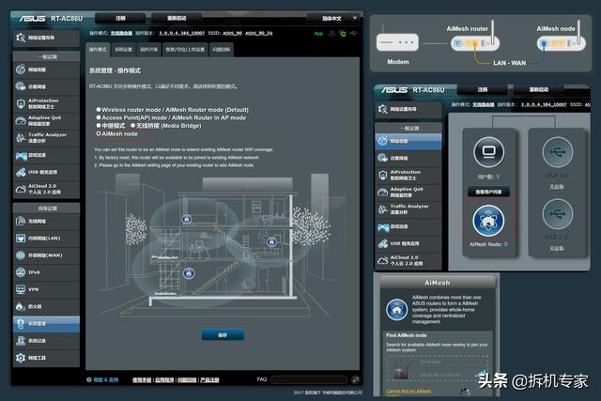This screenshot has width=601, height=401.
Task: Open language dropdown in main window header
Action: pyautogui.click(x=334, y=19)
